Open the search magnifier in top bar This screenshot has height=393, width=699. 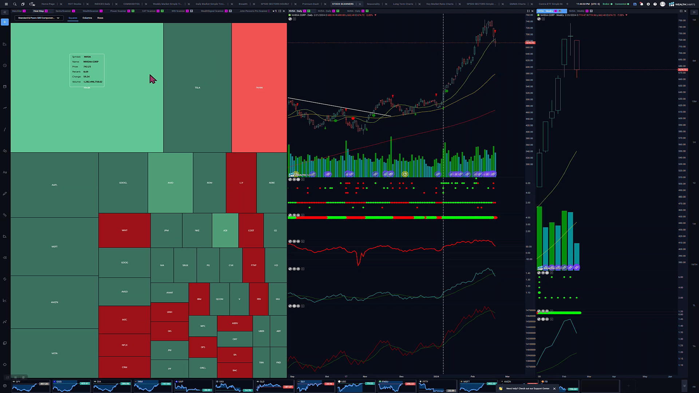click(15, 4)
